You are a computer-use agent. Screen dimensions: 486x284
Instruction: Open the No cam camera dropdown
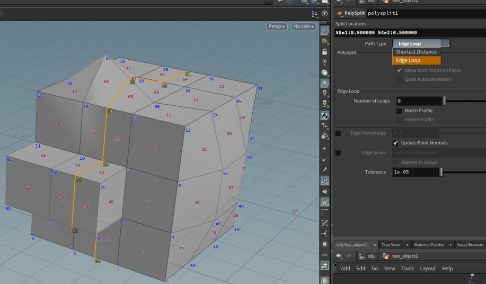click(304, 26)
